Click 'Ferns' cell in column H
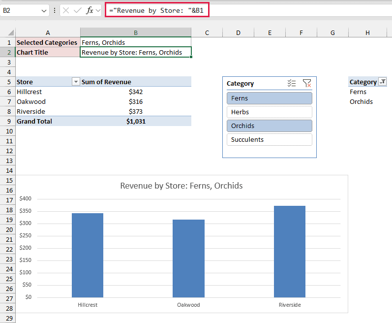392x323 pixels. tap(367, 92)
